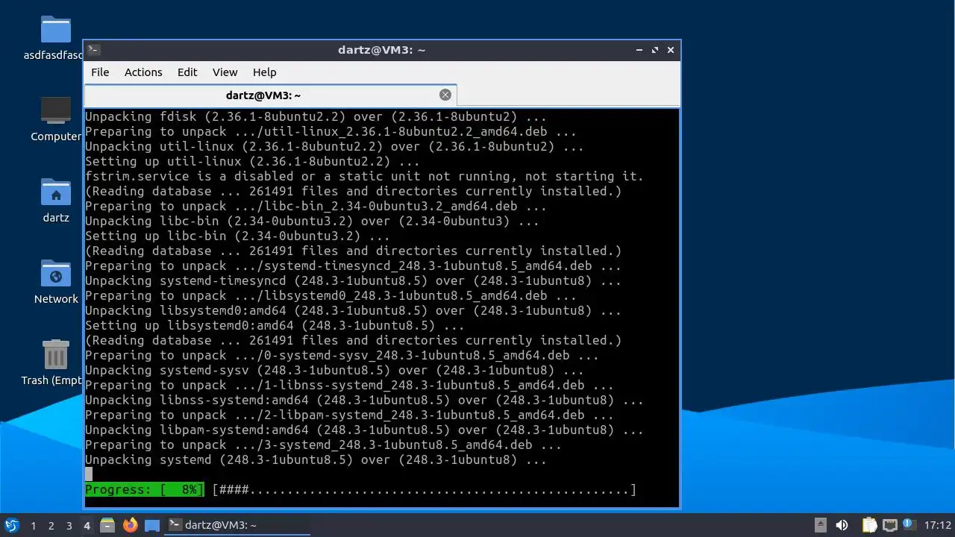Click 'Unpacking systemd (248.3-1ubuntu8.5)' last line

click(316, 460)
